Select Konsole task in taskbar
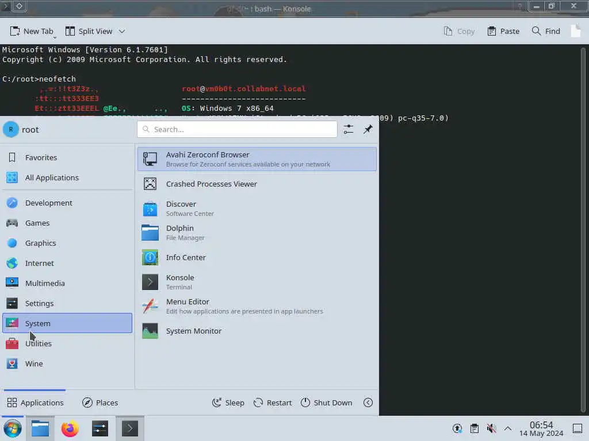Screen dimensions: 589x441 coord(129,428)
